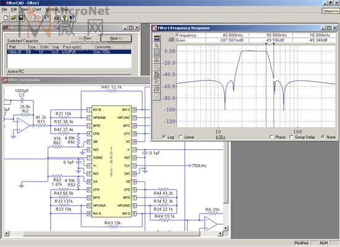The image size is (340, 247).
Task: Click the RG 21k resistor label
Action: 213,210
